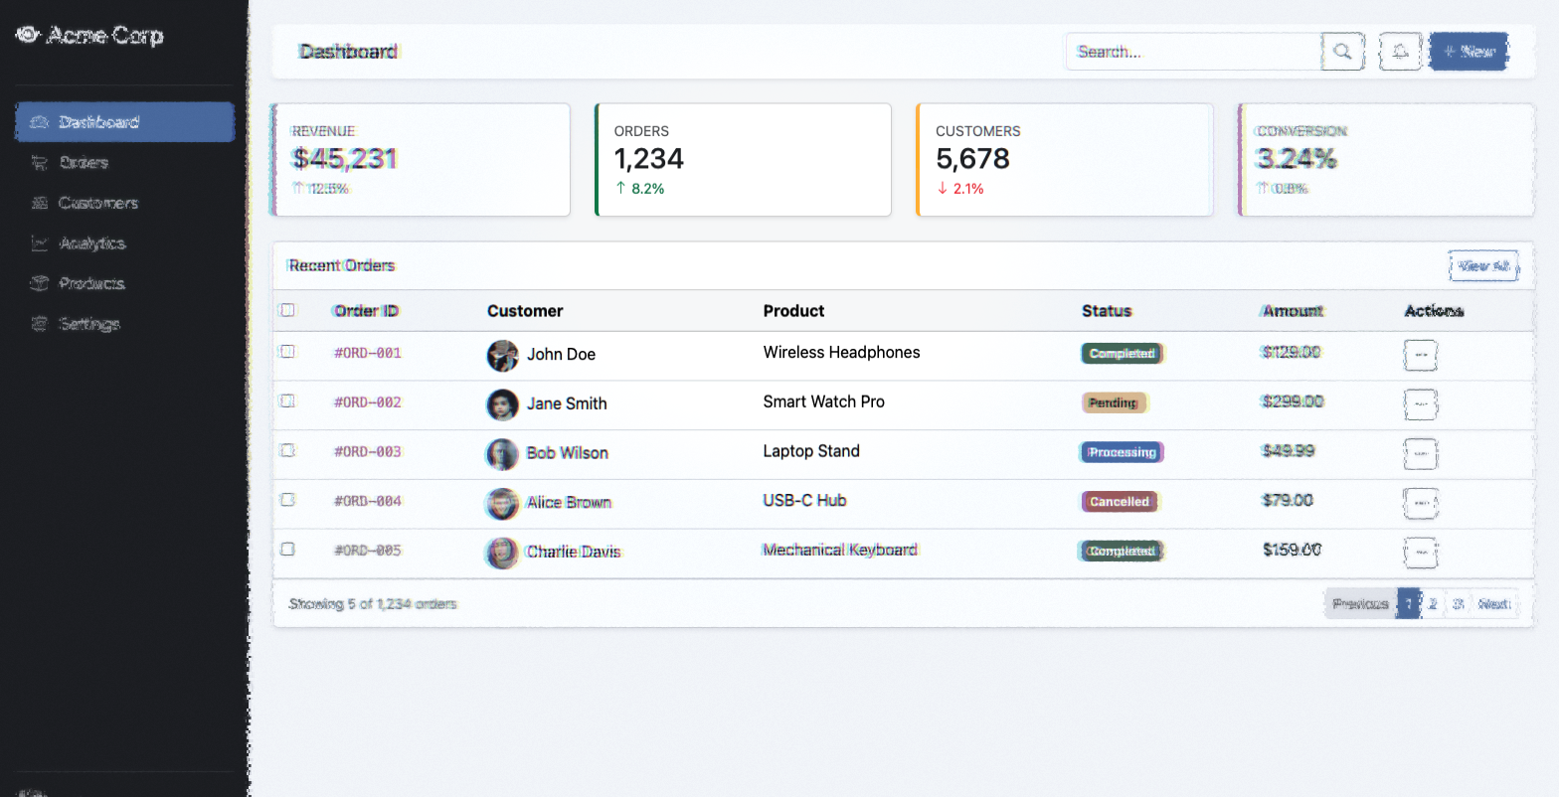Image resolution: width=1559 pixels, height=797 pixels.
Task: Click the Processing status badge
Action: pos(1123,452)
